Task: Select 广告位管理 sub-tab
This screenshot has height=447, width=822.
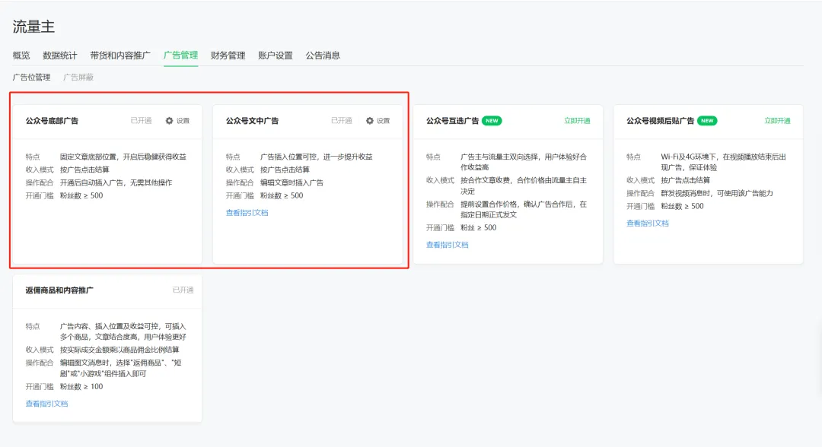Action: click(31, 78)
